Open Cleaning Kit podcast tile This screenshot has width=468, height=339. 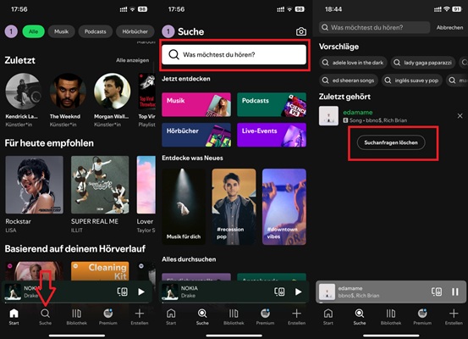tap(100, 271)
